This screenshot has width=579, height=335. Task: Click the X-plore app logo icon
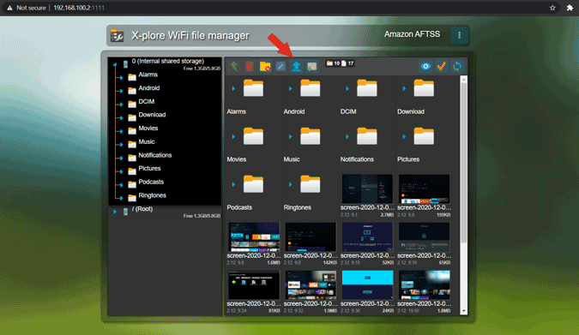coord(117,35)
